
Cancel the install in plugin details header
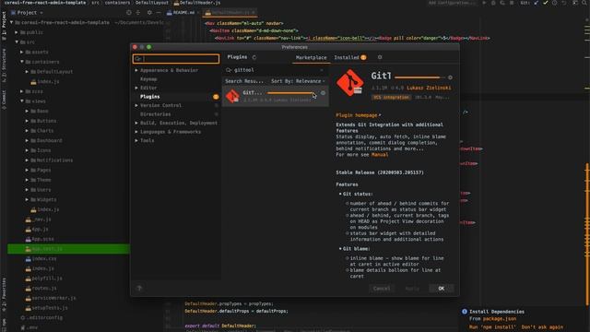pos(450,77)
